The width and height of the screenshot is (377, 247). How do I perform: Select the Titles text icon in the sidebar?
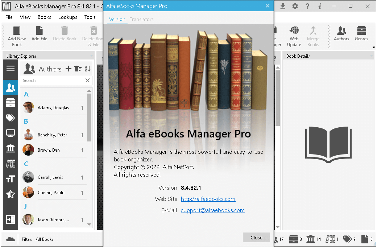click(x=11, y=179)
